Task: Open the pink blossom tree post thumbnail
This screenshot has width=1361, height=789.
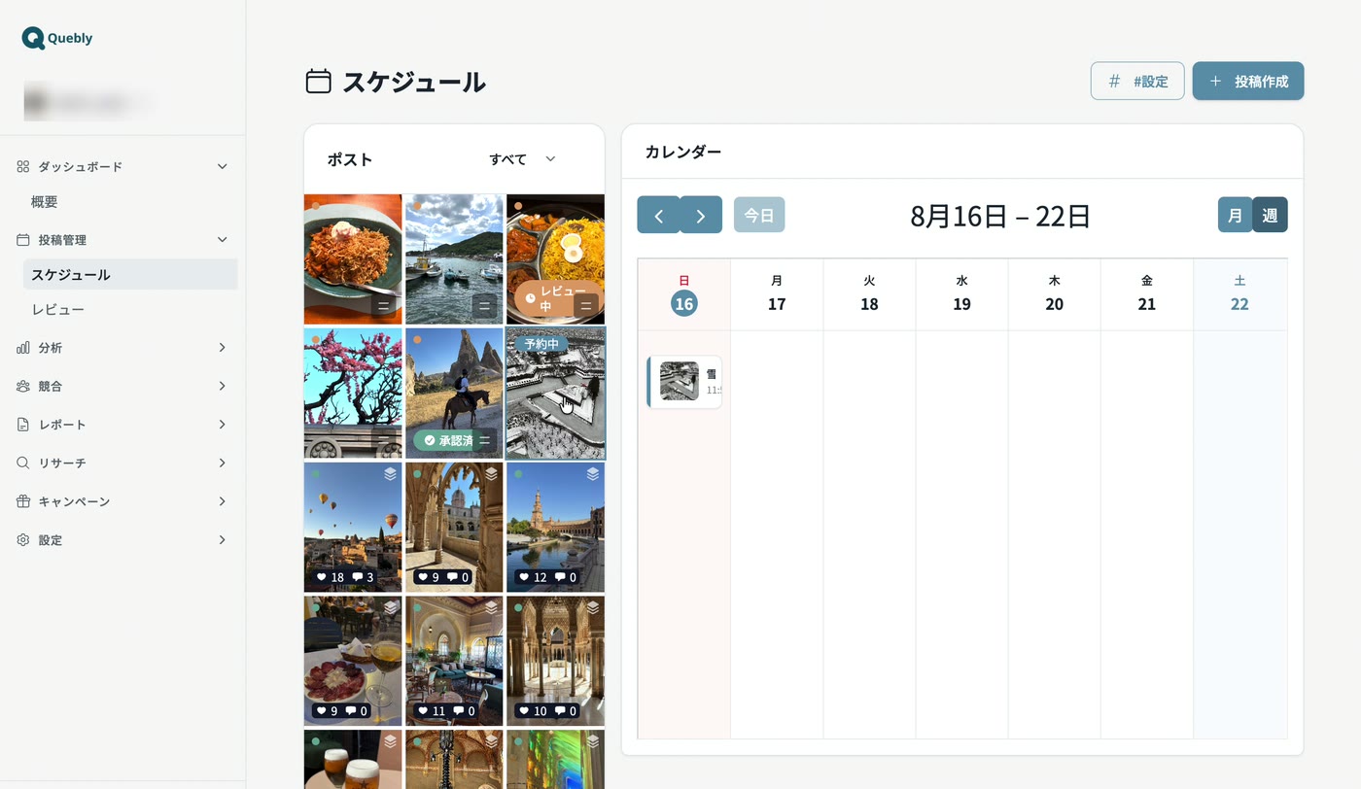Action: point(353,393)
